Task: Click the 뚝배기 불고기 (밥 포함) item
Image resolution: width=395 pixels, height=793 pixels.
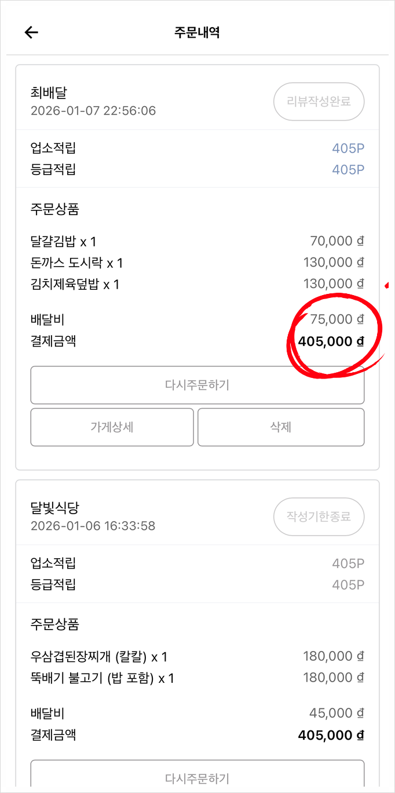Action: click(x=93, y=678)
